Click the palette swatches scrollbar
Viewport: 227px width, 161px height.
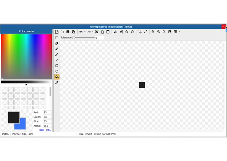50,91
